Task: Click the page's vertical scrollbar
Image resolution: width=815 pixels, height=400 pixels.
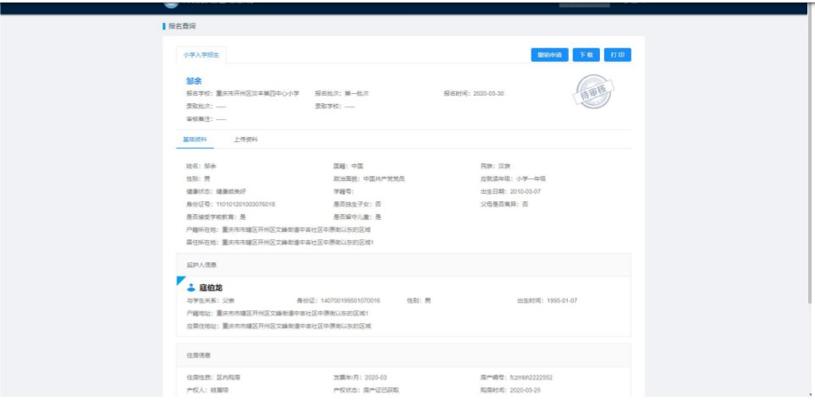Action: [x=811, y=152]
